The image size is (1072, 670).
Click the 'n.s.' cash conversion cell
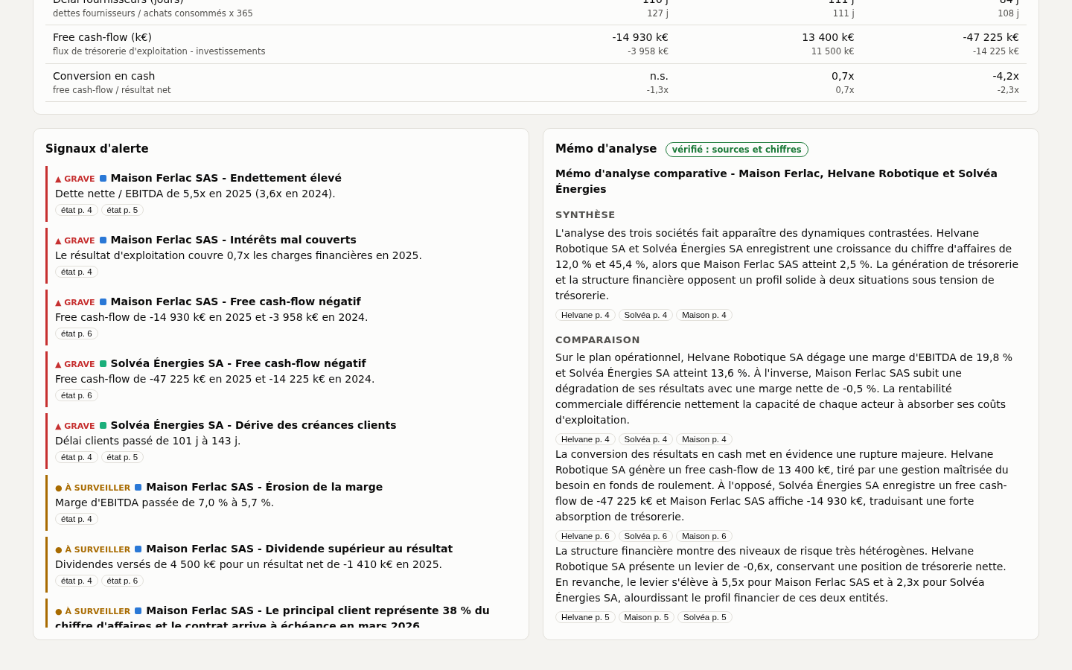point(659,76)
